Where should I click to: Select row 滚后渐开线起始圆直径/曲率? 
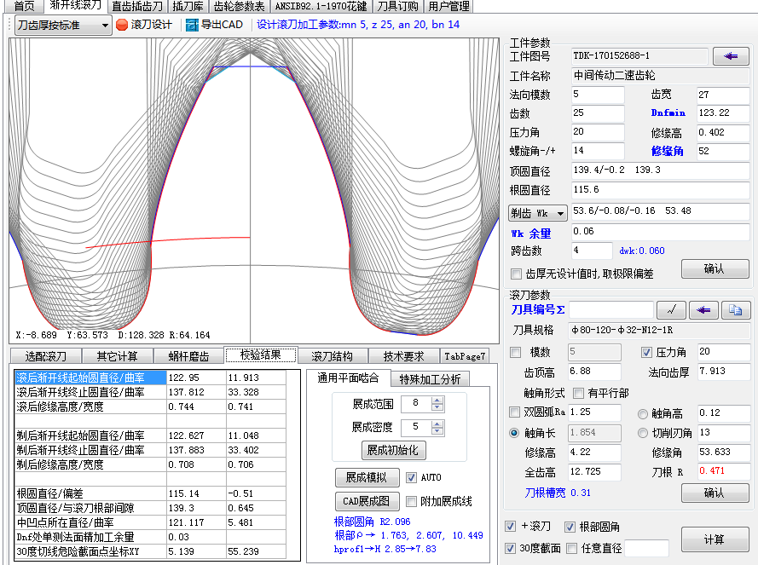[x=150, y=378]
